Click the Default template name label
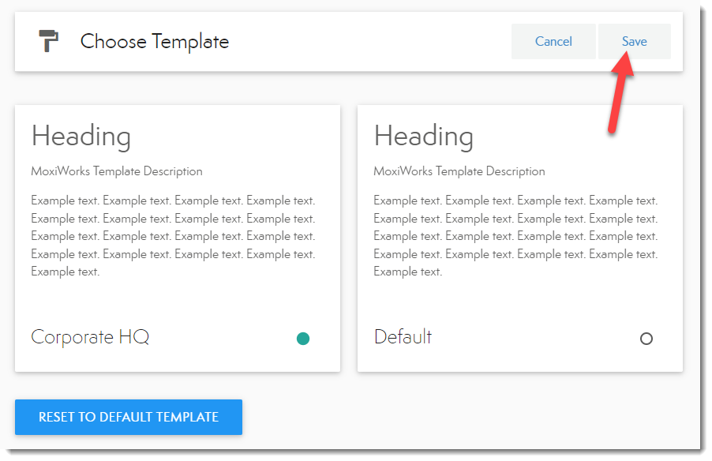Image resolution: width=712 pixels, height=461 pixels. (x=403, y=337)
